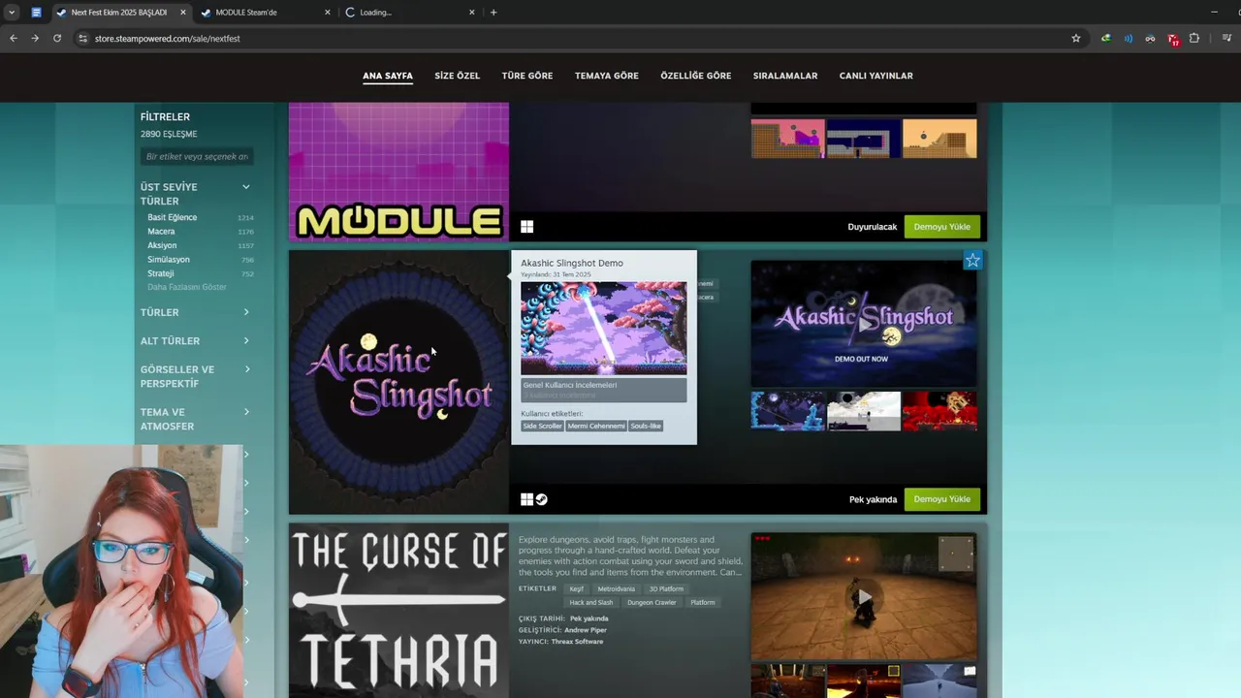Open the blue center screenshot thumbnail of MODULE

[864, 139]
